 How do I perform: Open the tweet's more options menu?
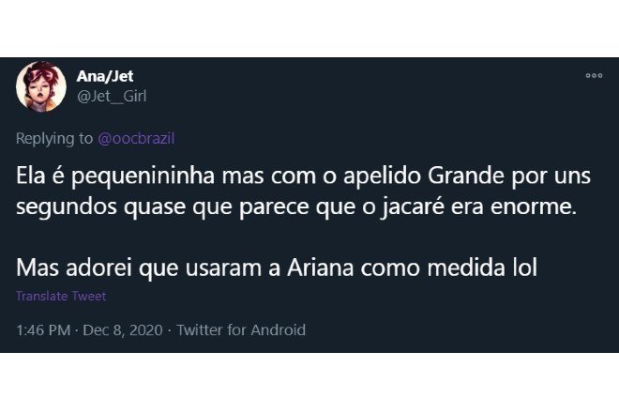(593, 76)
